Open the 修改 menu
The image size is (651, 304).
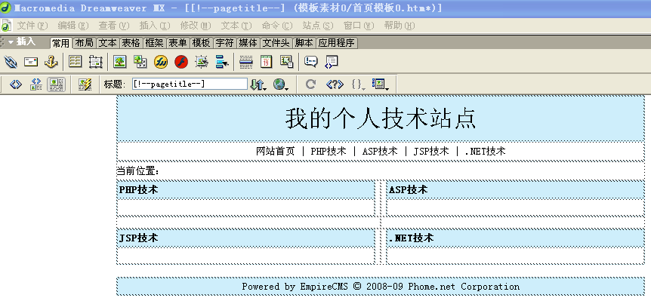coord(192,25)
